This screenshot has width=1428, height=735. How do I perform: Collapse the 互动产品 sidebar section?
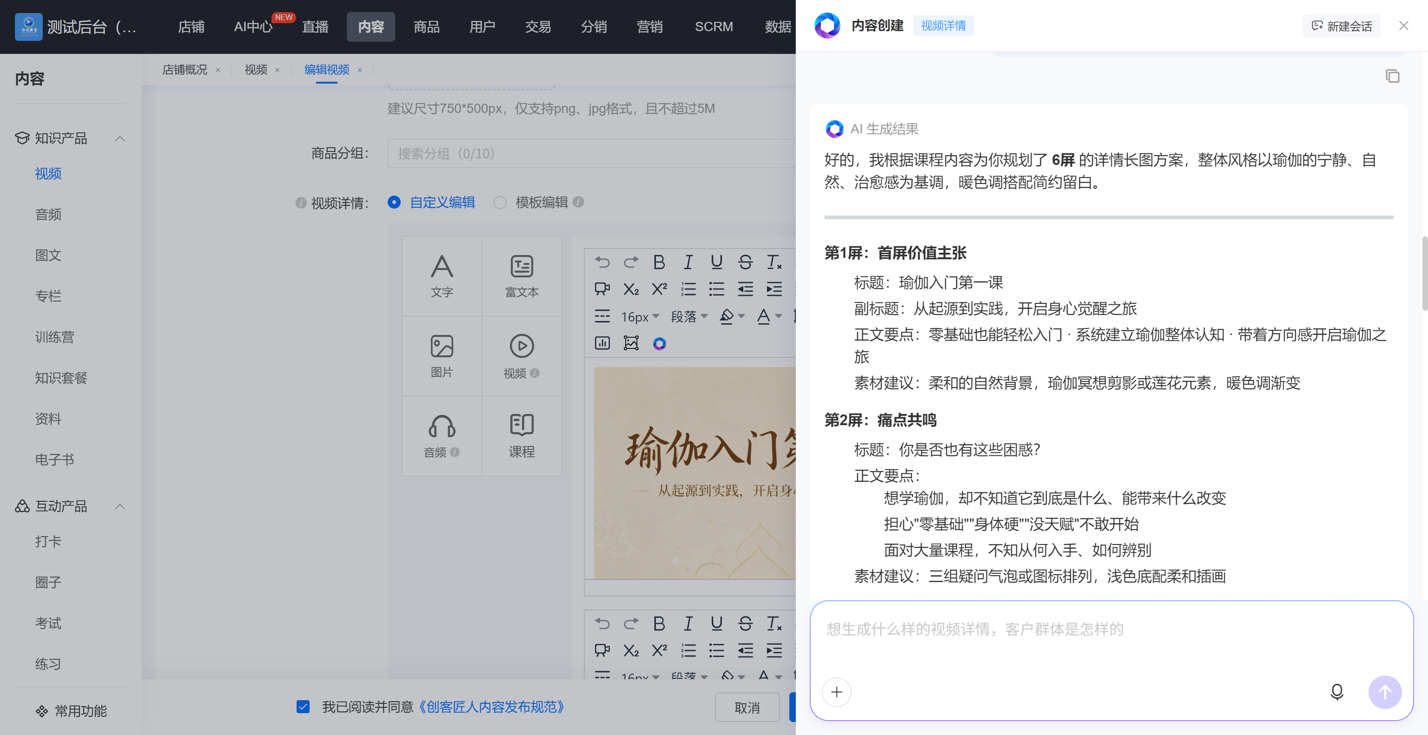[120, 506]
